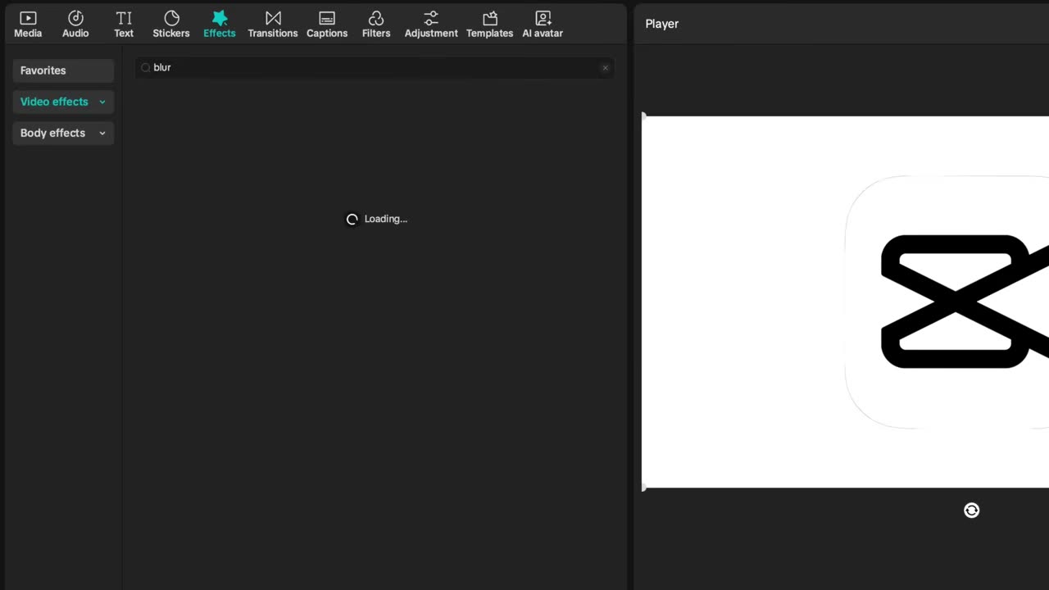This screenshot has width=1049, height=590.
Task: Open the AI avatar tab
Action: [x=543, y=25]
